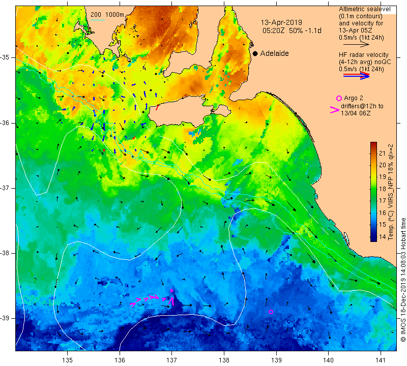Image resolution: width=407 pixels, height=366 pixels.
Task: Click the 139 longitude axis label
Action: 276,360
